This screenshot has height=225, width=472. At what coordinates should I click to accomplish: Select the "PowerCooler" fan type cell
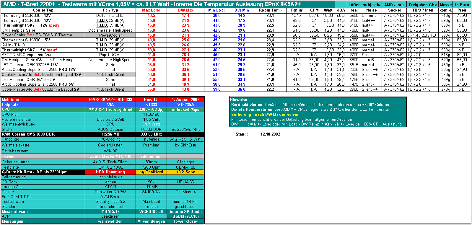coord(110,35)
